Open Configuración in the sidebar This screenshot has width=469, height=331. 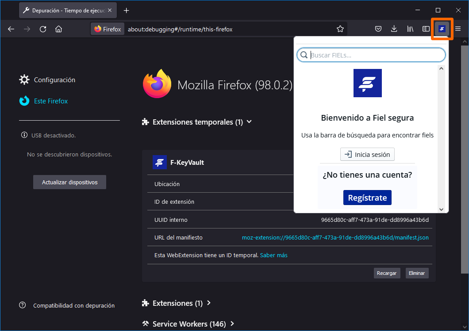(54, 80)
